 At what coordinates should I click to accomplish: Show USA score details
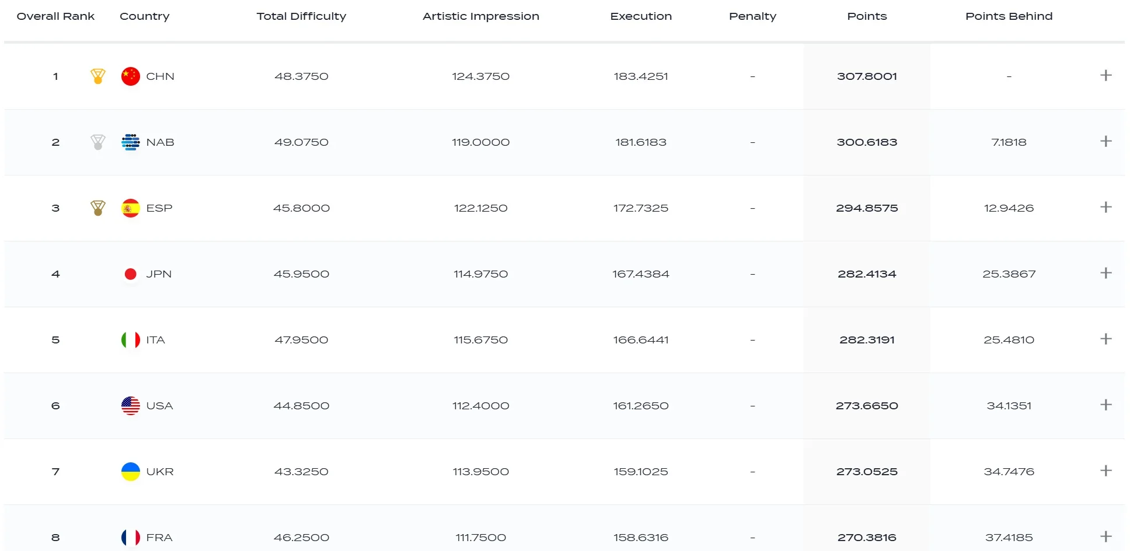tap(1105, 405)
